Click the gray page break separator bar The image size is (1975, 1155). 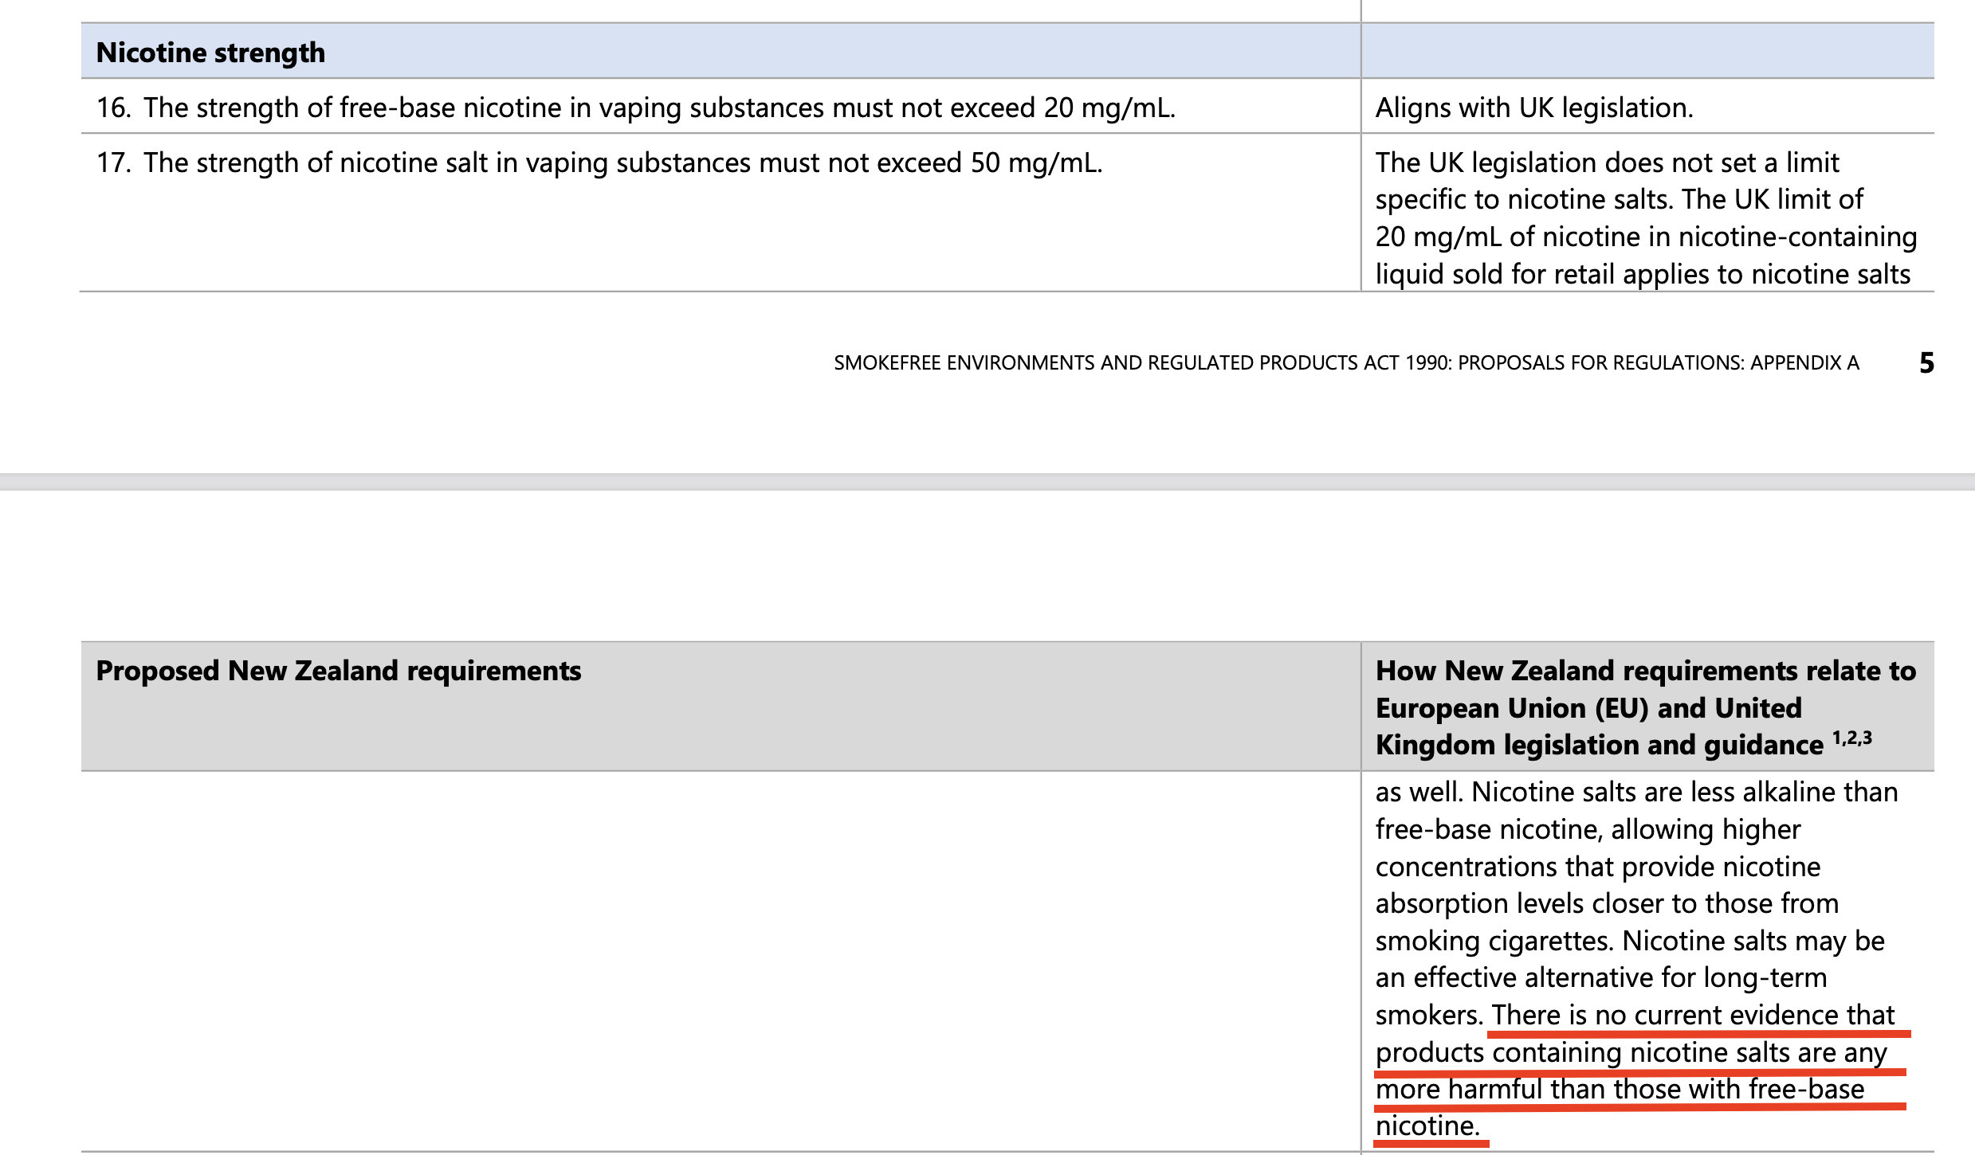point(987,482)
